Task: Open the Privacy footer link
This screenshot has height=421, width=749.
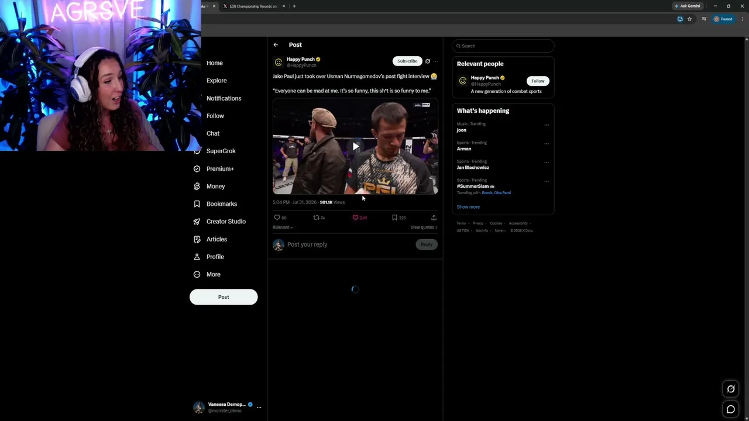Action: (x=478, y=223)
